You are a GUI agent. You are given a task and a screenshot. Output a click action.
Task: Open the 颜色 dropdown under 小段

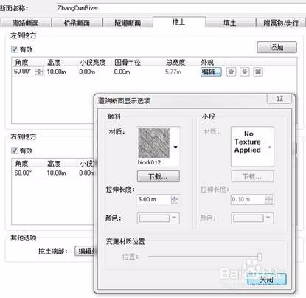coord(268,218)
